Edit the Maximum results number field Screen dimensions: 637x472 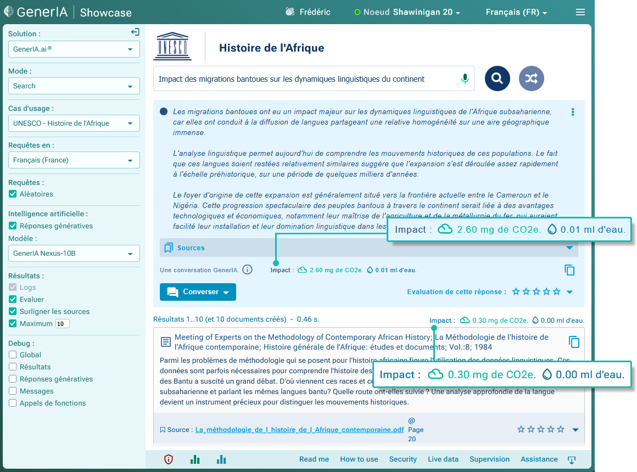(62, 324)
